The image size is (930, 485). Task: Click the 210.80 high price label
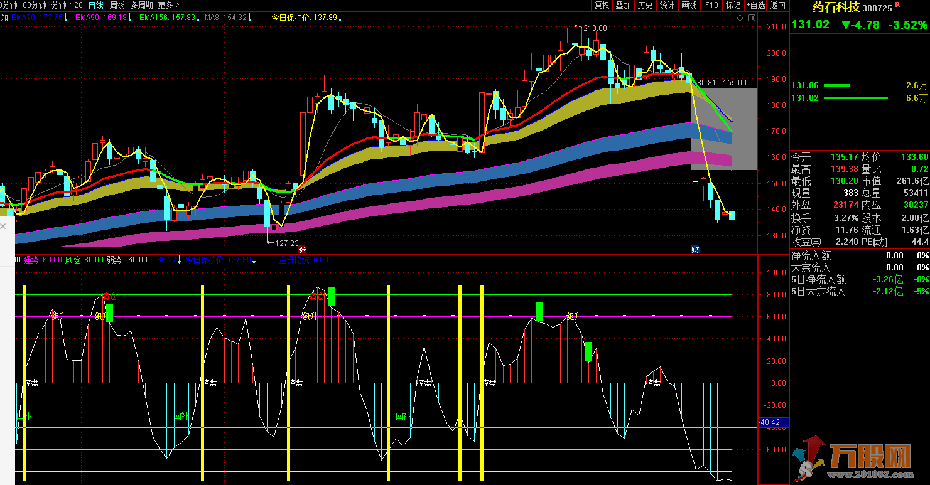(595, 28)
